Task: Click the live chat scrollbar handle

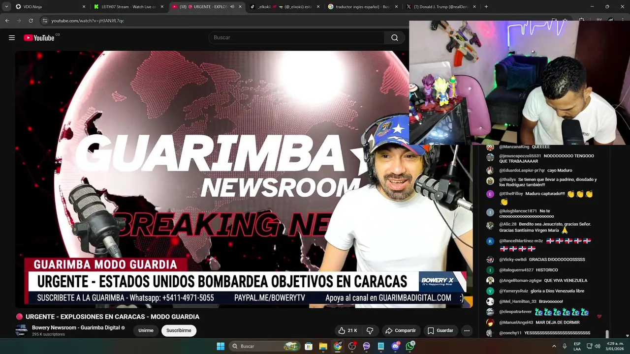Action: click(607, 334)
